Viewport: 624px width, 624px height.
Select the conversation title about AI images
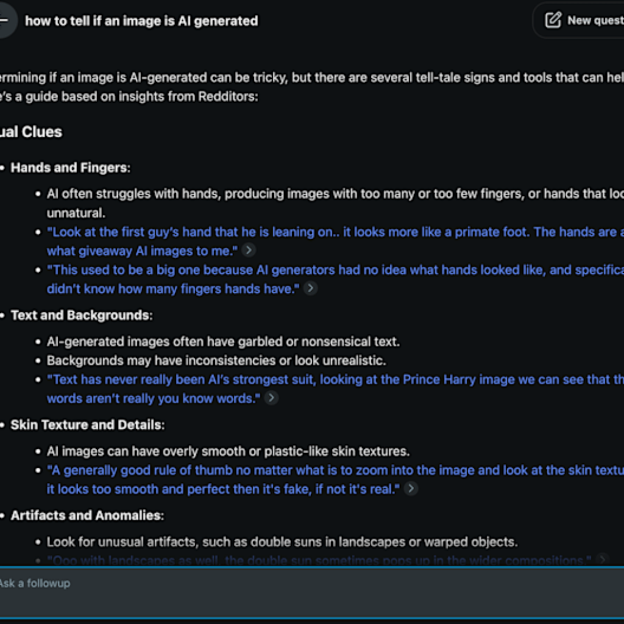click(x=141, y=20)
